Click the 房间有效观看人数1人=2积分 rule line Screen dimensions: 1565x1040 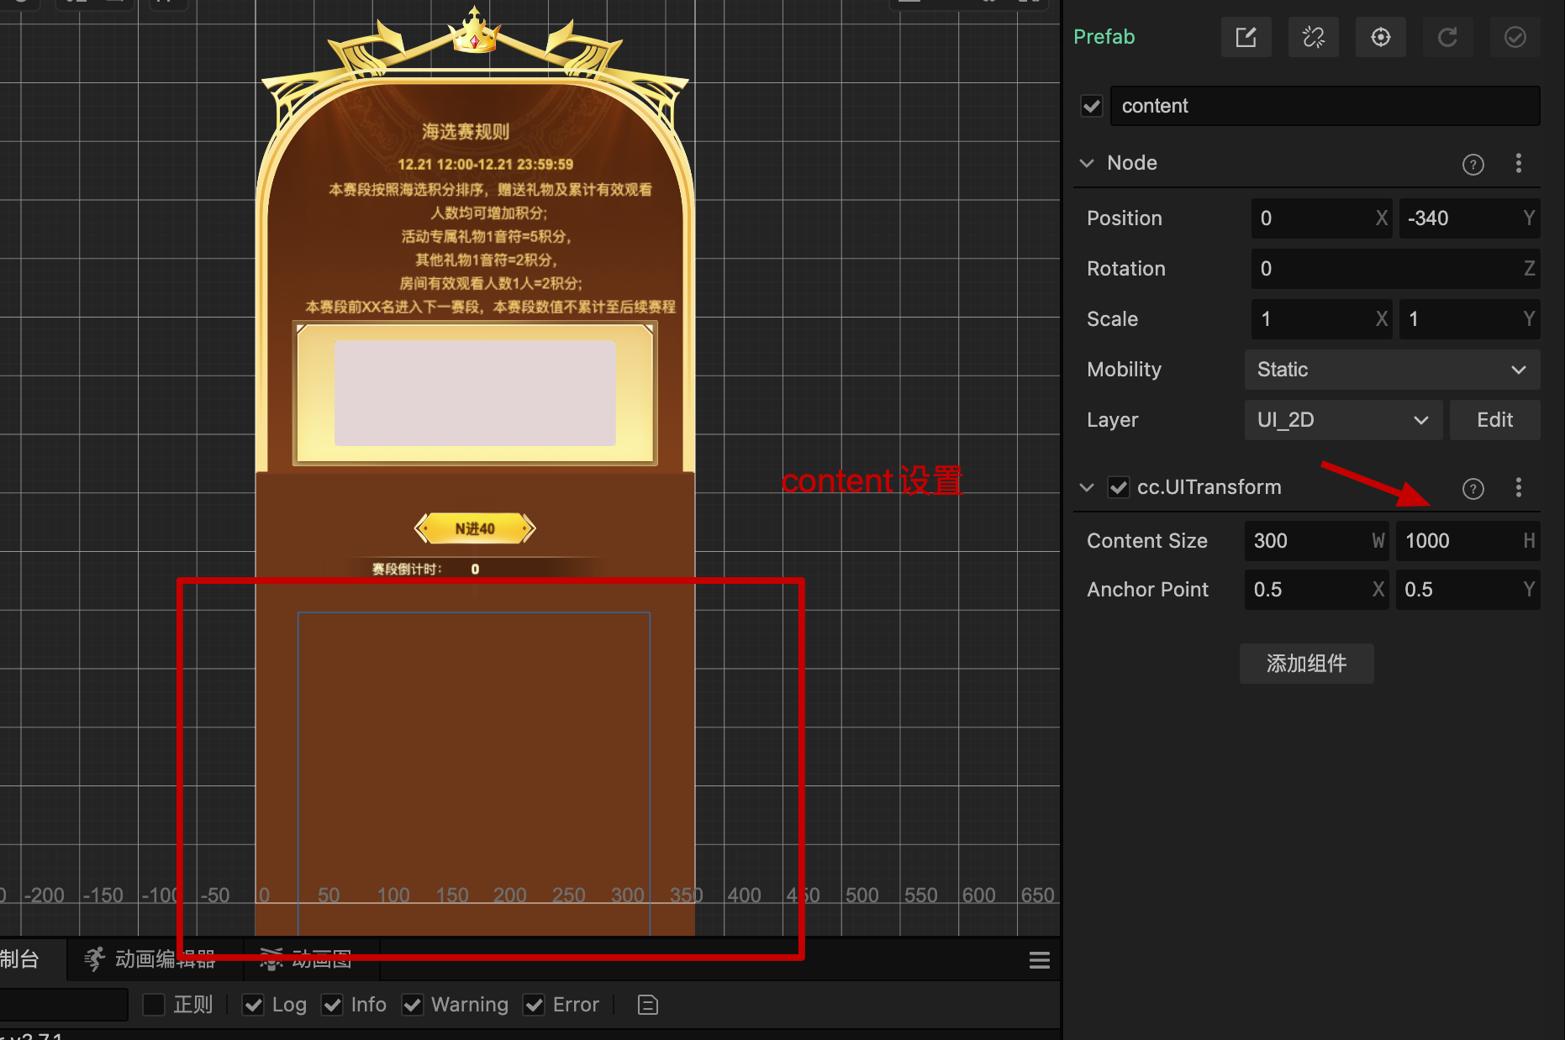491,284
